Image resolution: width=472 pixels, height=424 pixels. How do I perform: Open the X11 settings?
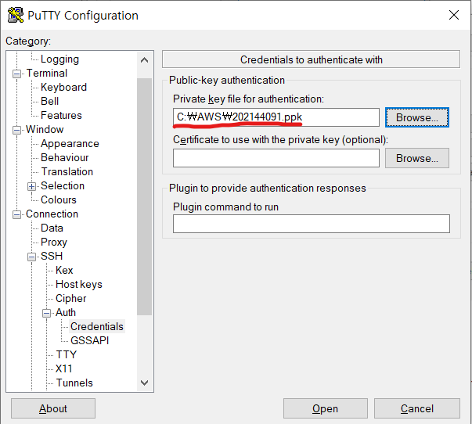coord(64,369)
